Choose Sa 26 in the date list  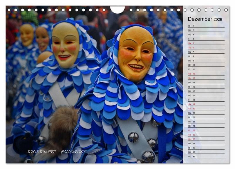click(206, 135)
